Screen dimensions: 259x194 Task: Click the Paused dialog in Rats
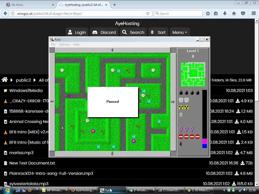coord(113,102)
